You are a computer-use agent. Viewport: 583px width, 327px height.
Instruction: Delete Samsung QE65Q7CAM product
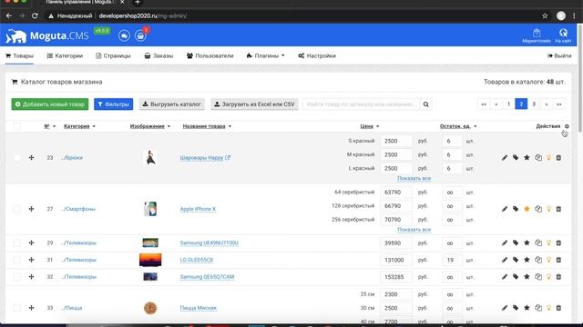point(558,277)
